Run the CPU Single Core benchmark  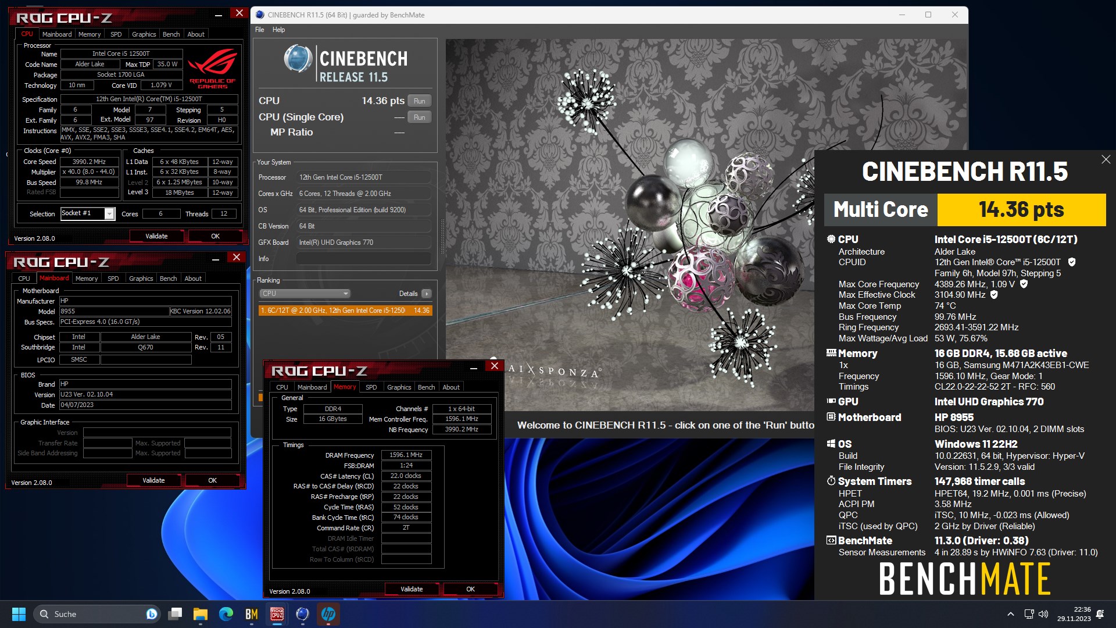tap(419, 117)
